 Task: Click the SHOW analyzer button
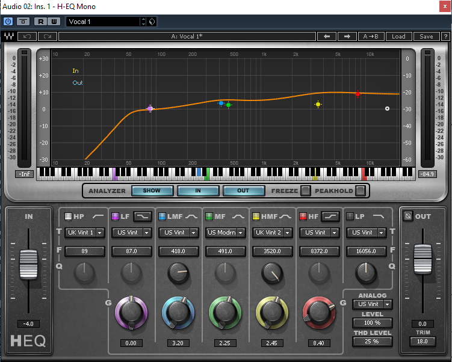[152, 191]
